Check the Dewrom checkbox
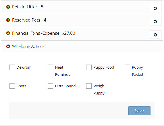The image size is (164, 126). [x=12, y=67]
